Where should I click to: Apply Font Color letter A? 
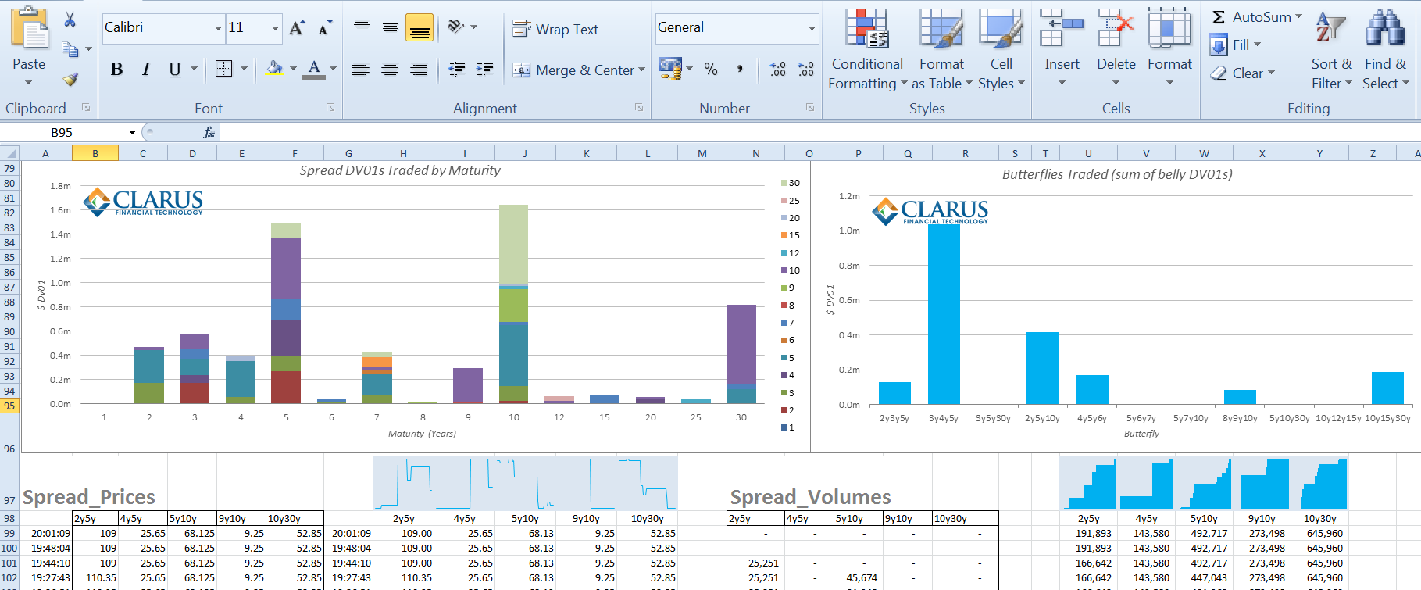(x=314, y=69)
